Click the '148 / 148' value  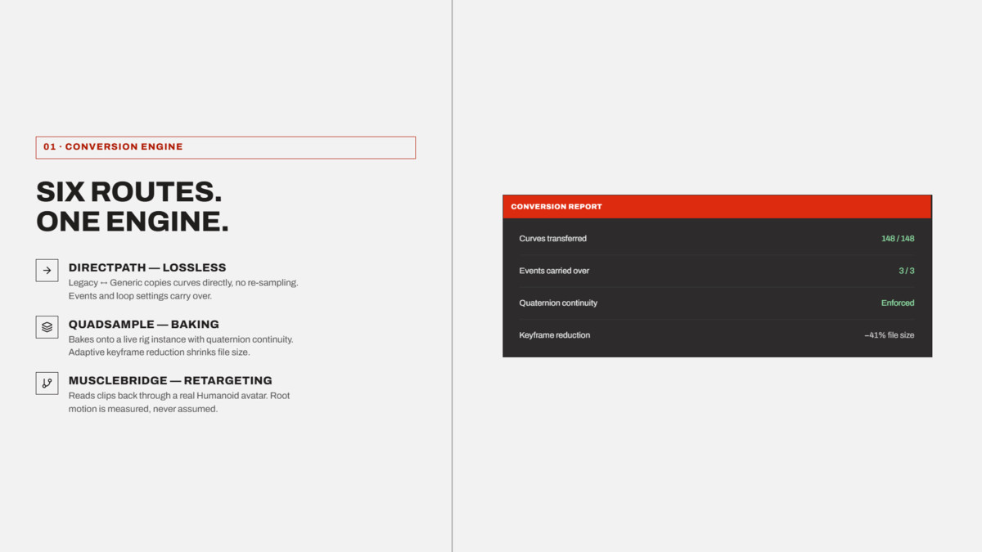pos(898,239)
